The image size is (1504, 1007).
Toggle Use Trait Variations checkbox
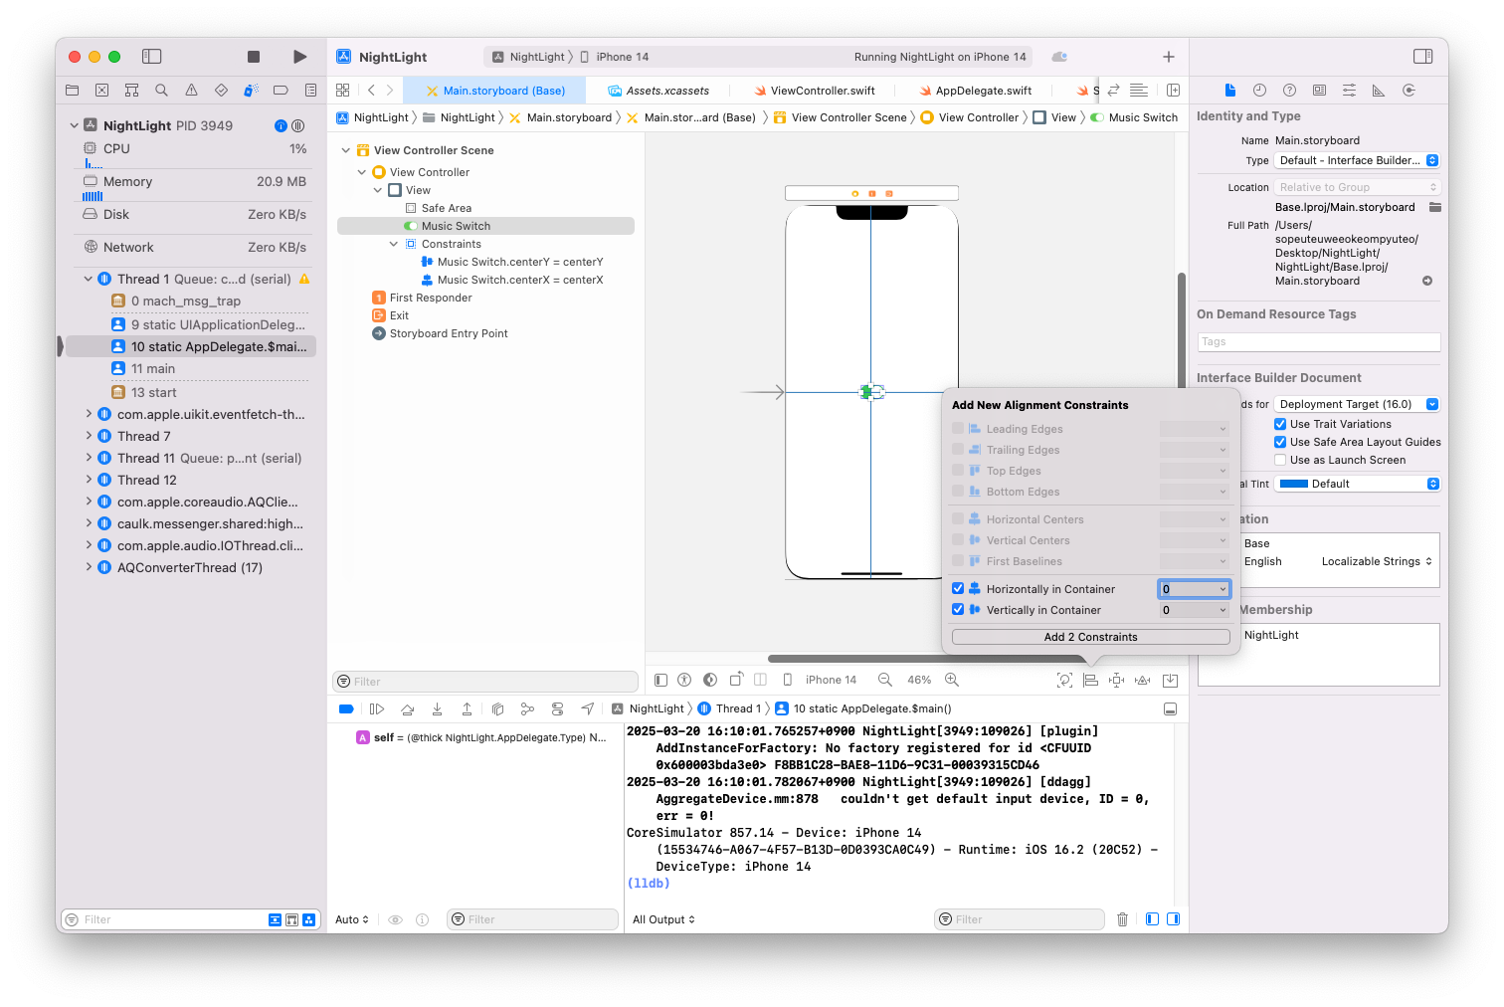point(1280,424)
